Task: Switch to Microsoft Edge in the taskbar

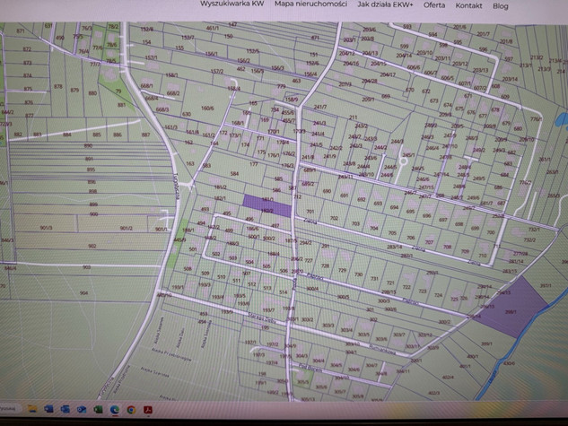Action: click(115, 410)
